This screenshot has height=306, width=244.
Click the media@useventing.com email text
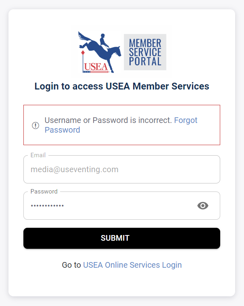point(75,170)
